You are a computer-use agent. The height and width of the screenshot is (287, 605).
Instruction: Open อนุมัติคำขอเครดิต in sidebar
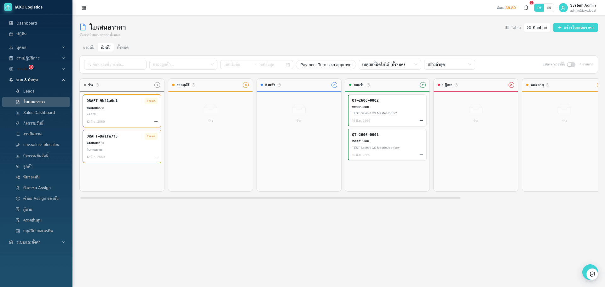36,231
